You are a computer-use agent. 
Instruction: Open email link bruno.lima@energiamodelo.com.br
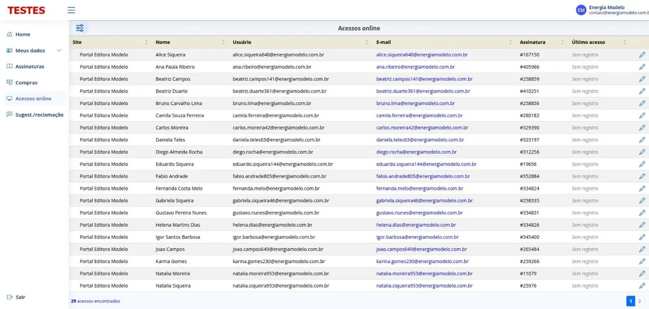coord(415,103)
